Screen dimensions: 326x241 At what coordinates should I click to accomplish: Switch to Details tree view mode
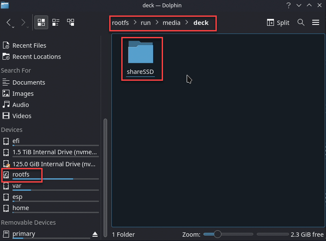click(x=71, y=22)
